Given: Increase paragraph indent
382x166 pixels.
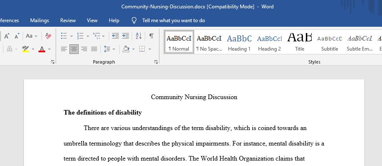Looking at the screenshot, I should 126,36.
